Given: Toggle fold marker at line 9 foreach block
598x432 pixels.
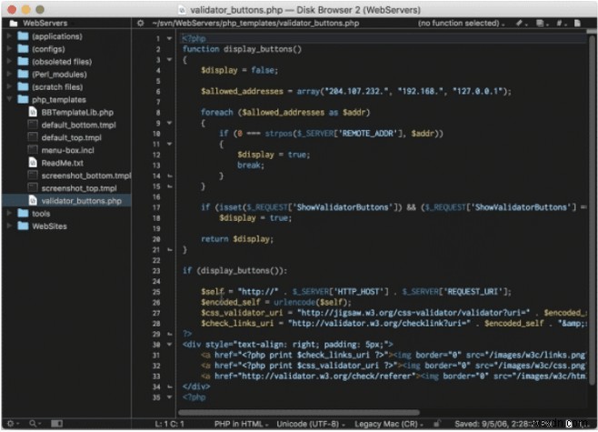Looking at the screenshot, I should [x=169, y=122].
